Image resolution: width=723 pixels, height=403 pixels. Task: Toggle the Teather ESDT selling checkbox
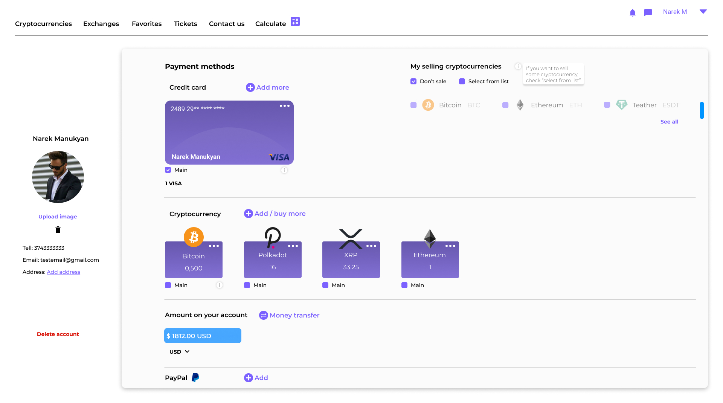point(607,105)
